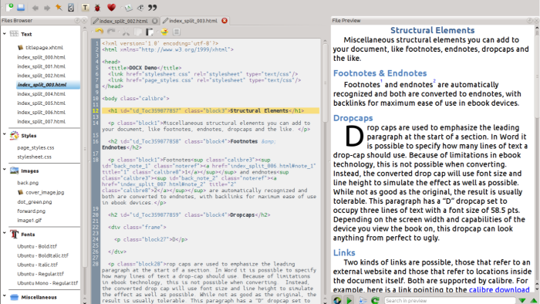Click the back arrow in main toolbar
540x304 pixels.
[x=35, y=8]
